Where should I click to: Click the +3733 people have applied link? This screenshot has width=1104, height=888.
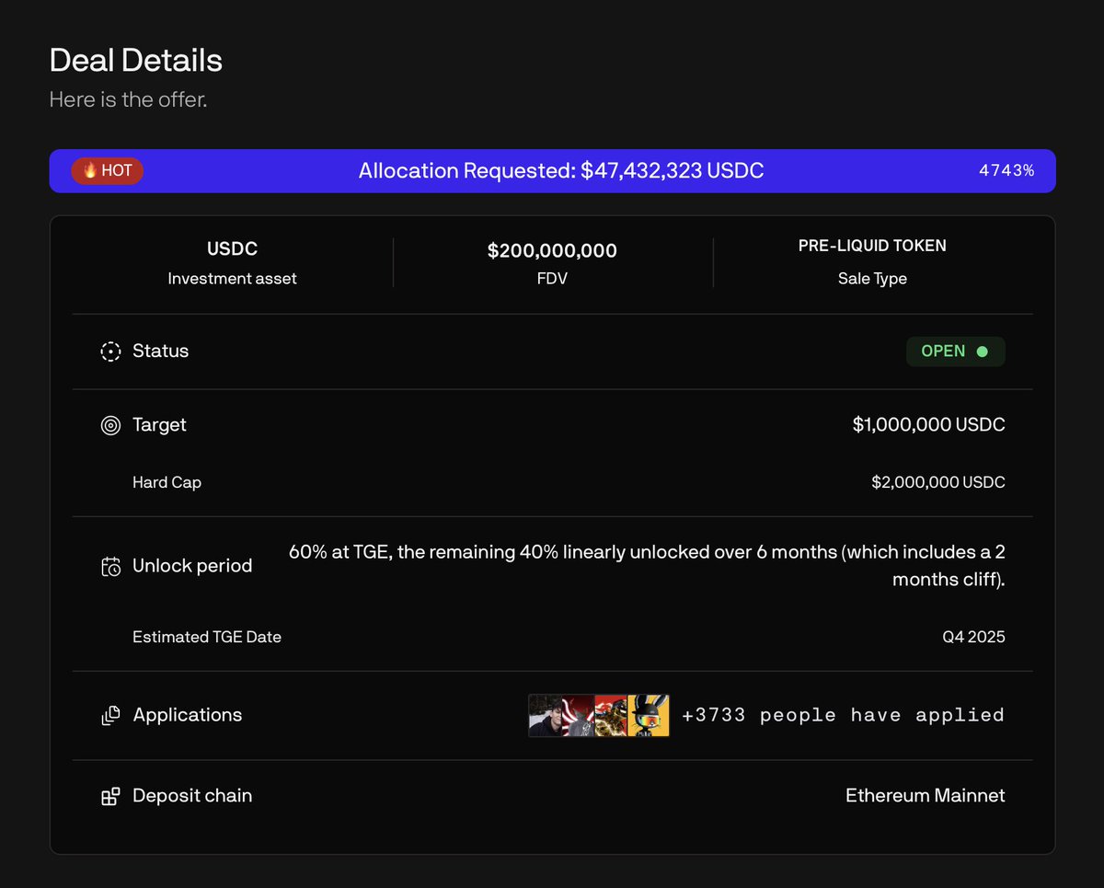pyautogui.click(x=843, y=714)
